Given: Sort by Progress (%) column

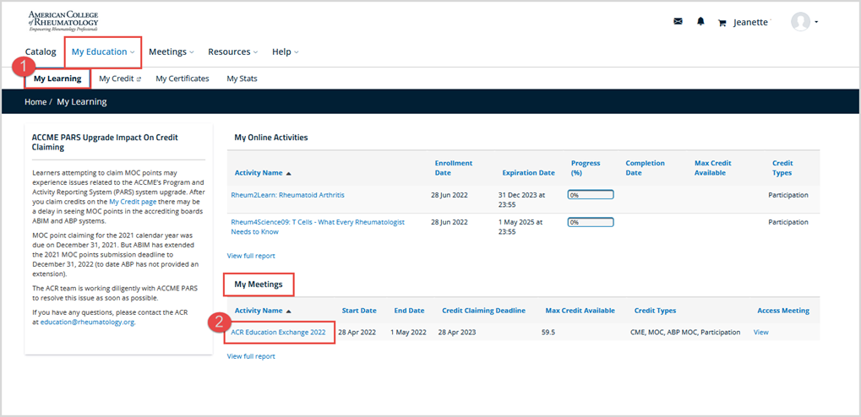Looking at the screenshot, I should 586,168.
